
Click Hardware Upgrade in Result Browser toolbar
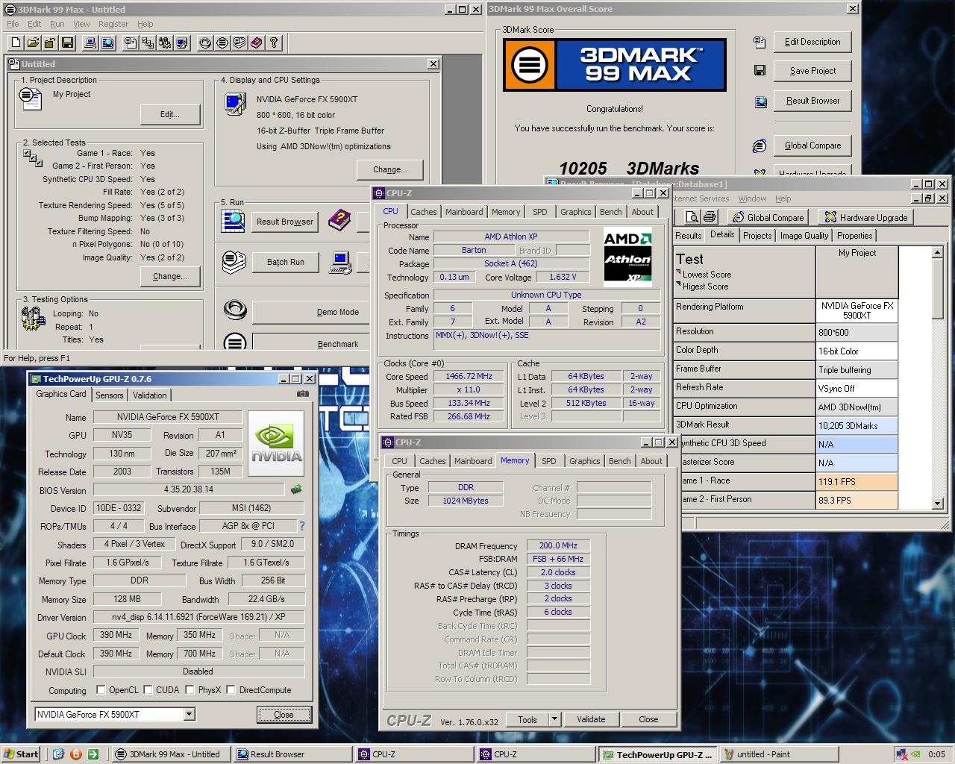(865, 217)
